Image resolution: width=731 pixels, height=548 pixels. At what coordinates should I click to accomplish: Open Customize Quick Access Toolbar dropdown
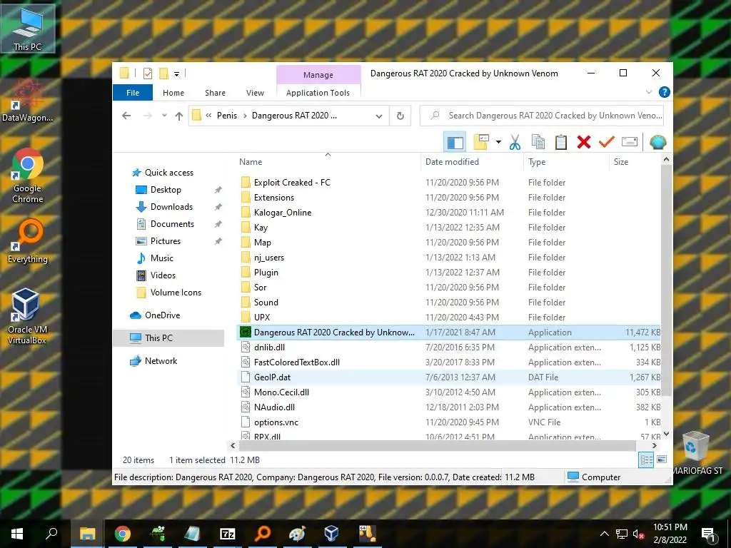point(177,73)
